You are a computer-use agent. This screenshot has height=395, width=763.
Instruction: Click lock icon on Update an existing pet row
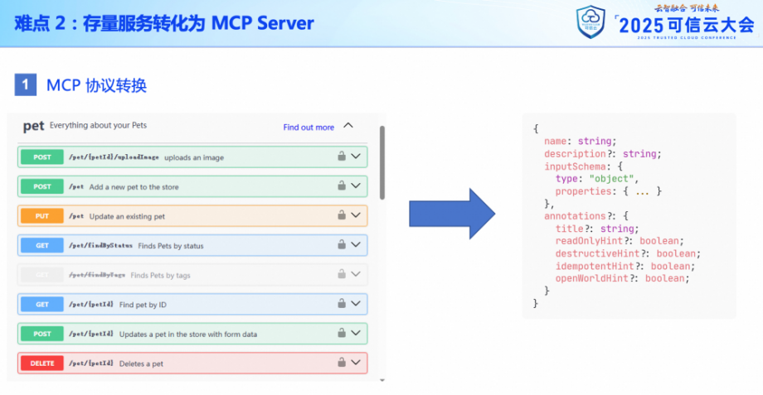click(342, 214)
